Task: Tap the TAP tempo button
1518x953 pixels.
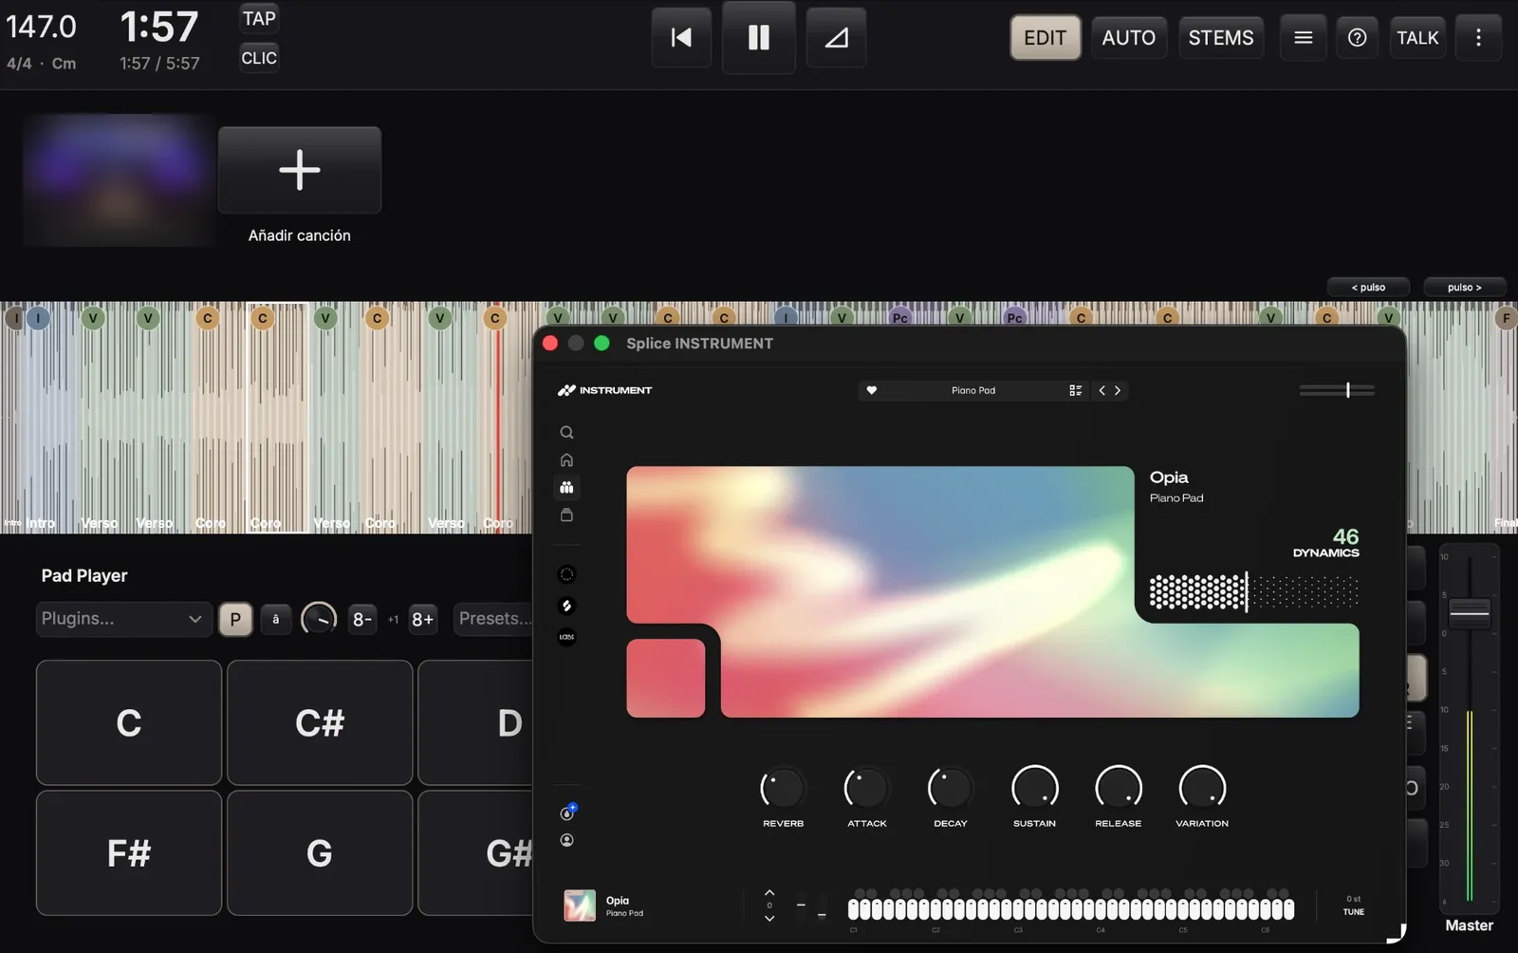Action: (259, 19)
